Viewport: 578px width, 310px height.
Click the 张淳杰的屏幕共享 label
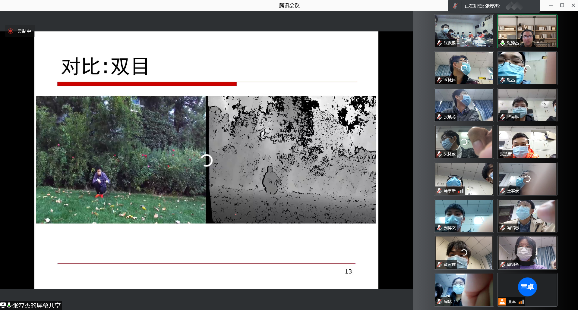[36, 305]
